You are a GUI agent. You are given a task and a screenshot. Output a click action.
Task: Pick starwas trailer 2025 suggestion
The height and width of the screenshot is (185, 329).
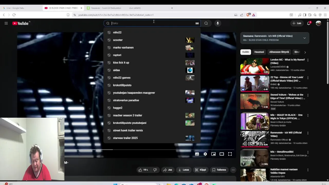tap(152, 138)
